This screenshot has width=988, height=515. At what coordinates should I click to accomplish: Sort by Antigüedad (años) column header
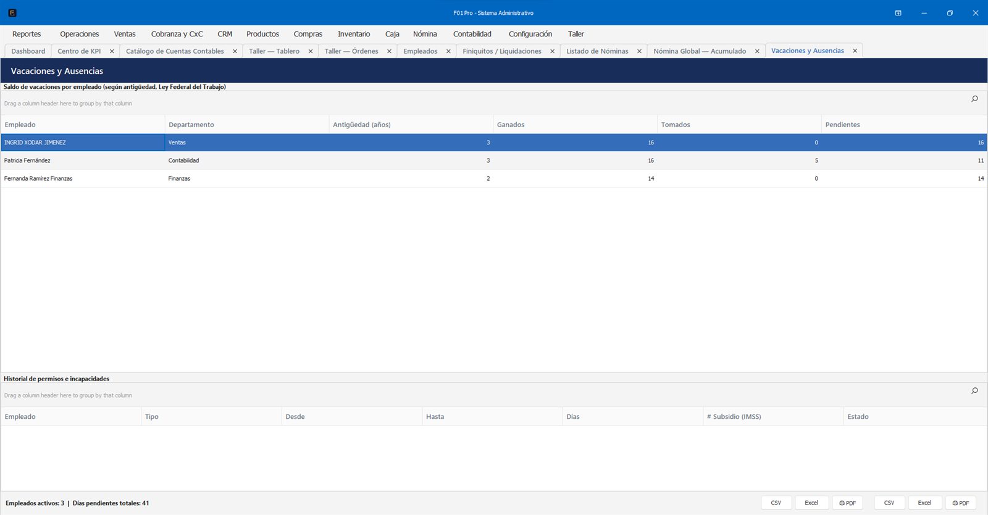pos(411,125)
